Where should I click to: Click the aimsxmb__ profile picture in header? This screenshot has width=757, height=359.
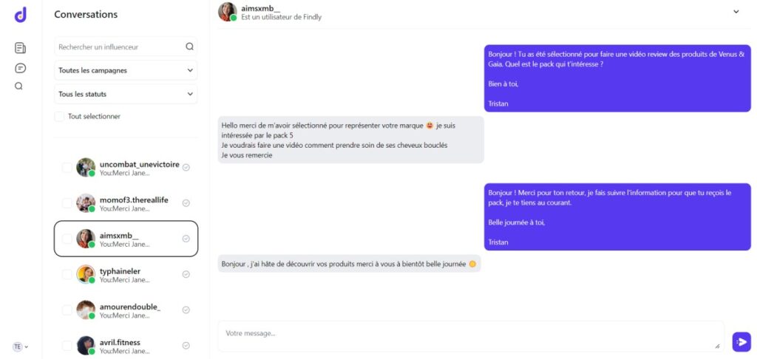point(228,11)
